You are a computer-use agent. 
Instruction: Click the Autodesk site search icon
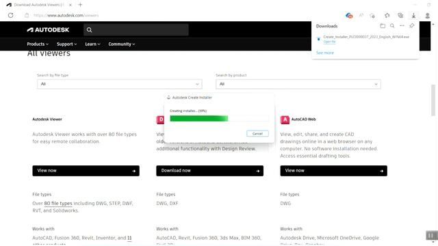click(x=89, y=30)
